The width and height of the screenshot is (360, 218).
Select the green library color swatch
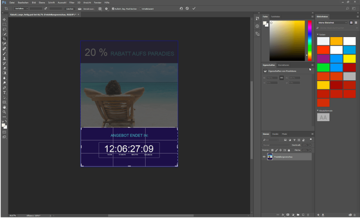point(323,68)
